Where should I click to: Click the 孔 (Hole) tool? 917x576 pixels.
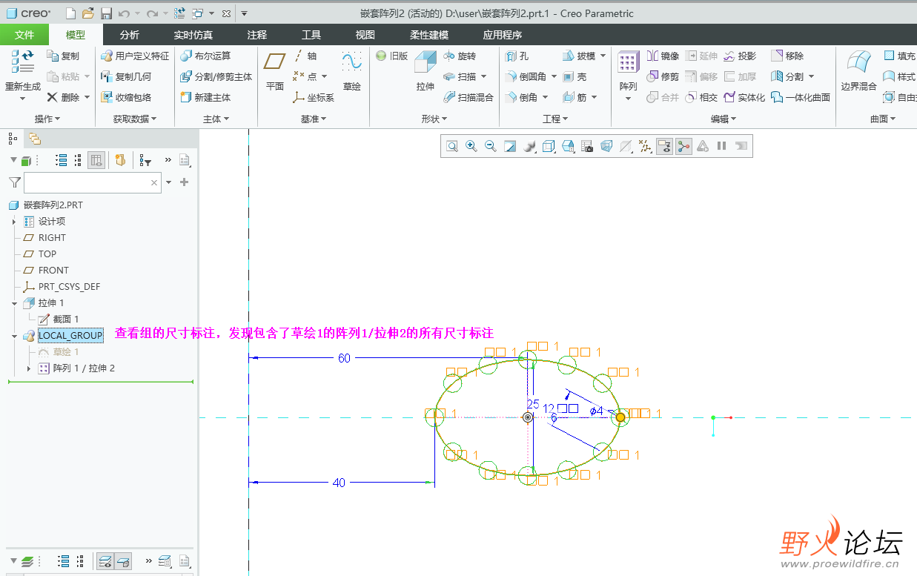(517, 56)
